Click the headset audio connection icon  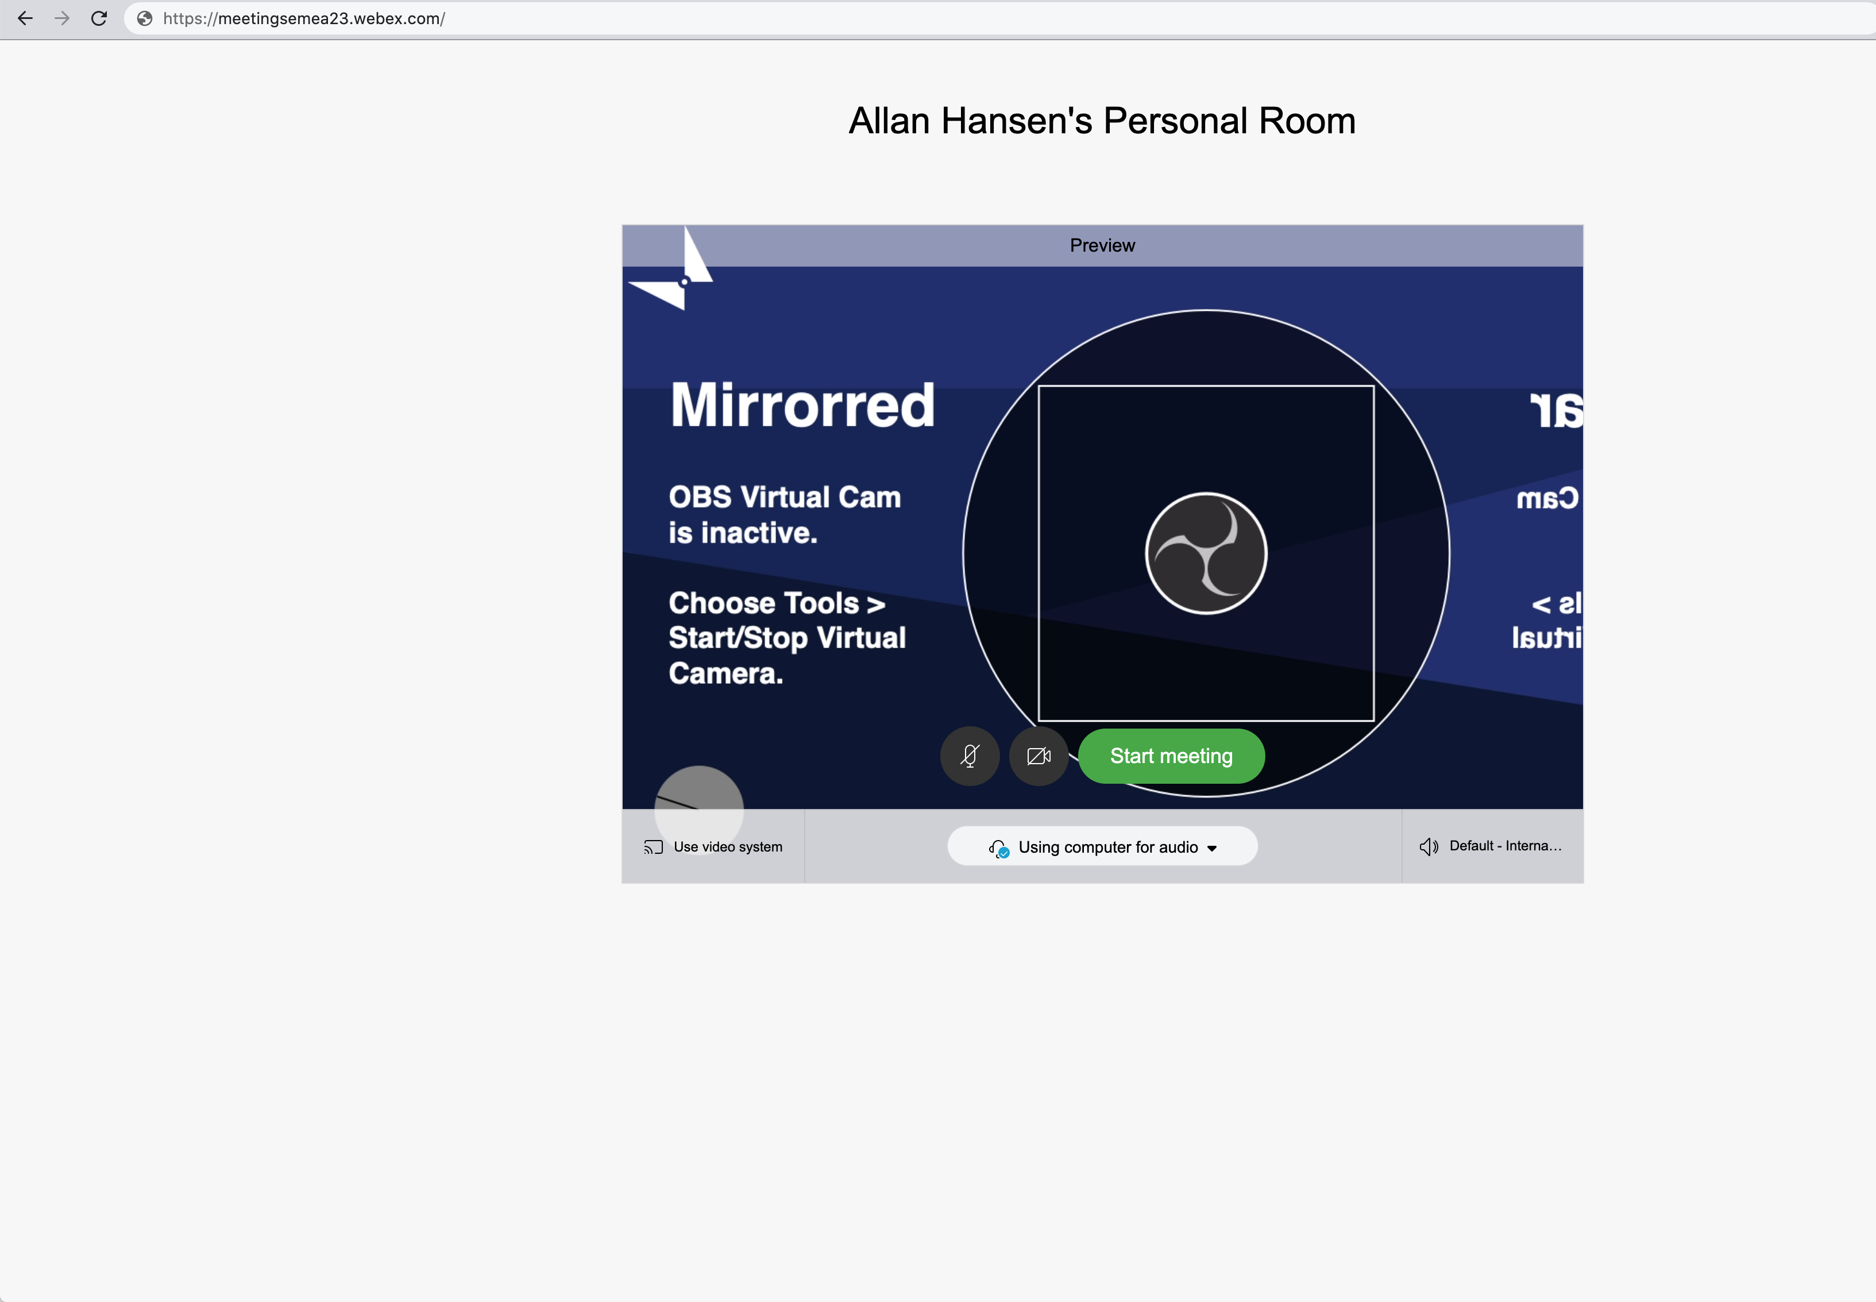999,849
